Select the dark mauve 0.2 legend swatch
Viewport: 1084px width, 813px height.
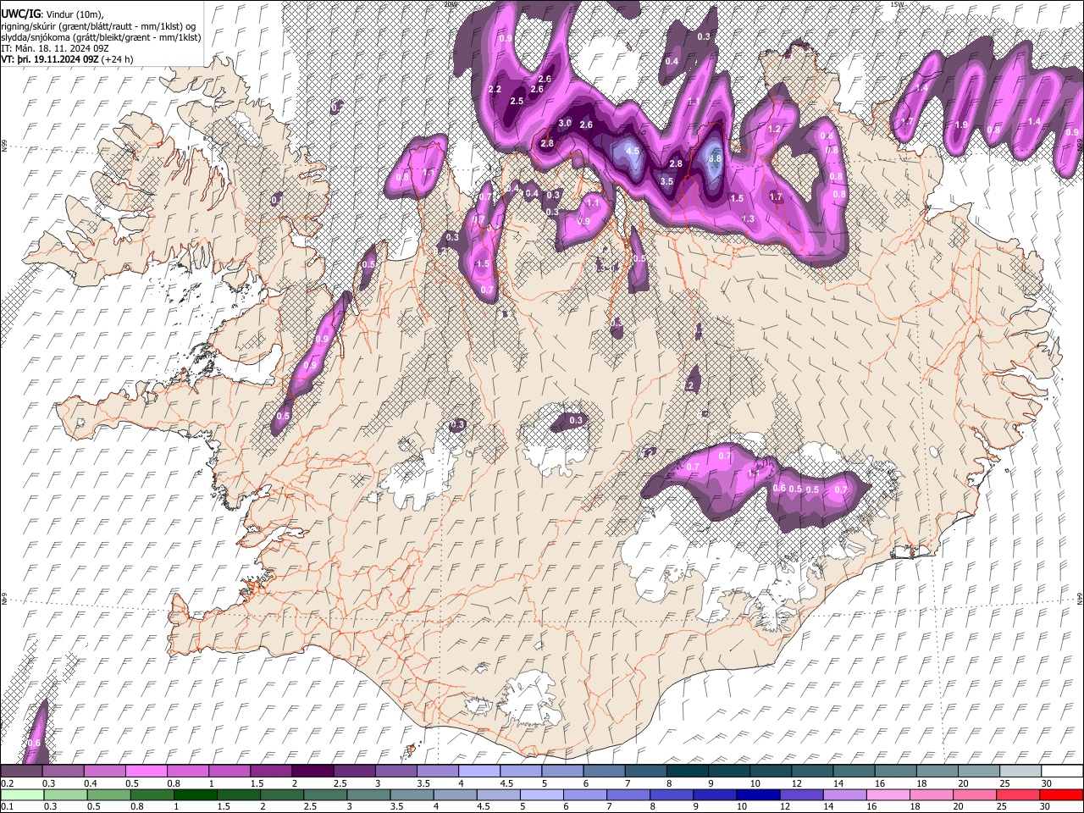(x=20, y=771)
